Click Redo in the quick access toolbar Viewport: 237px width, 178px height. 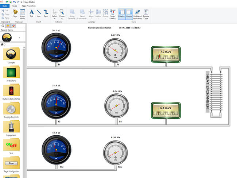pos(18,2)
